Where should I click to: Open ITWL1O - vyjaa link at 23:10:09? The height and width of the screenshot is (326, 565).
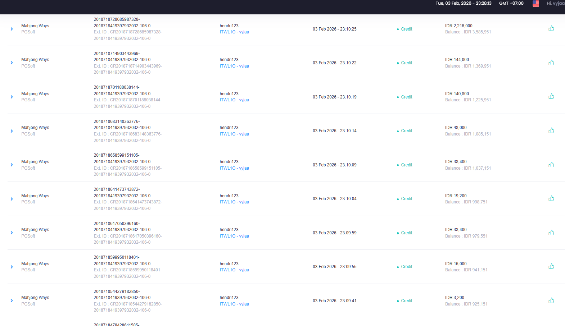[x=234, y=168]
